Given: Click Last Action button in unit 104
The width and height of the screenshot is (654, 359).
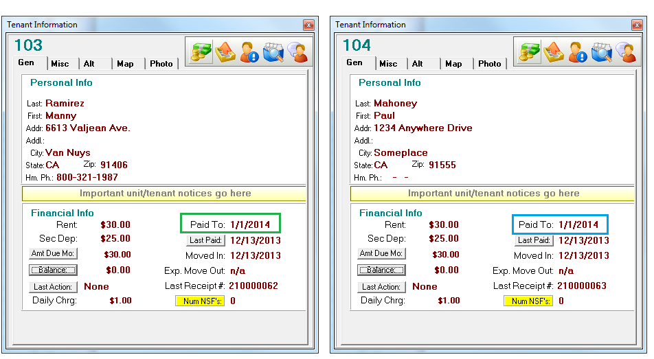Looking at the screenshot, I should coord(381,287).
